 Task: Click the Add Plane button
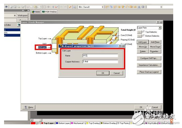pyautogui.click(x=155, y=42)
